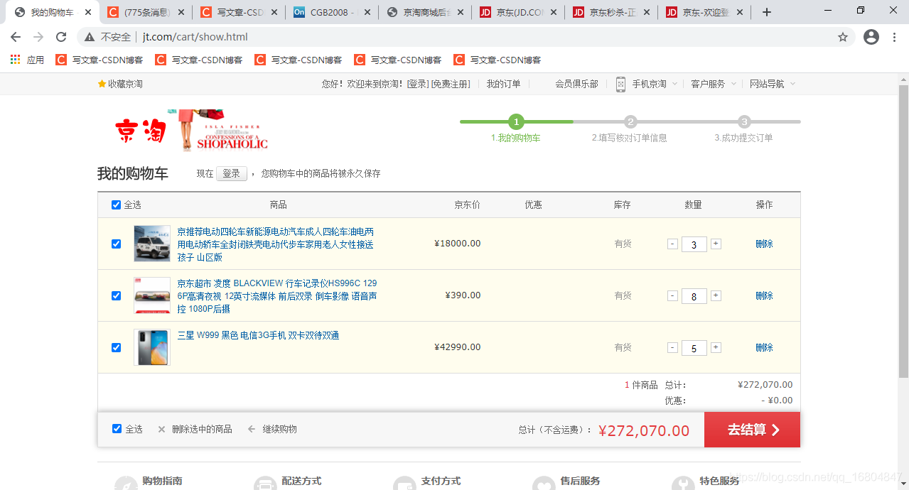The image size is (909, 490).
Task: Click the [免费注册] link
Action: pos(451,84)
